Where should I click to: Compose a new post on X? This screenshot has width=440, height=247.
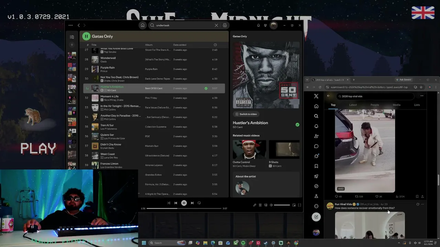tap(316, 217)
